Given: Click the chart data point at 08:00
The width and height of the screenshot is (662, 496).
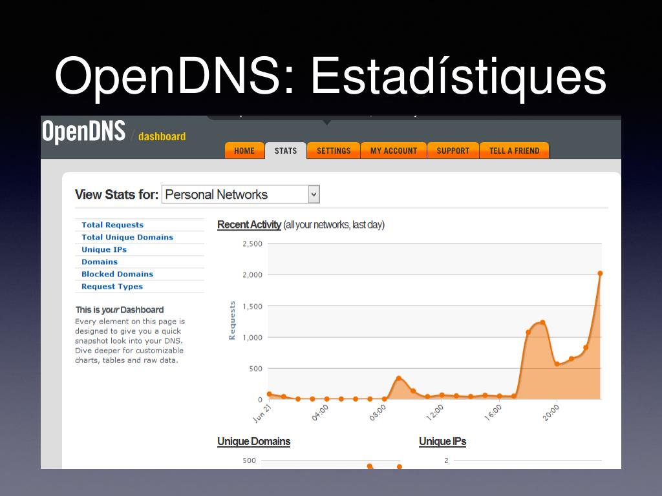Looking at the screenshot, I should [x=384, y=398].
